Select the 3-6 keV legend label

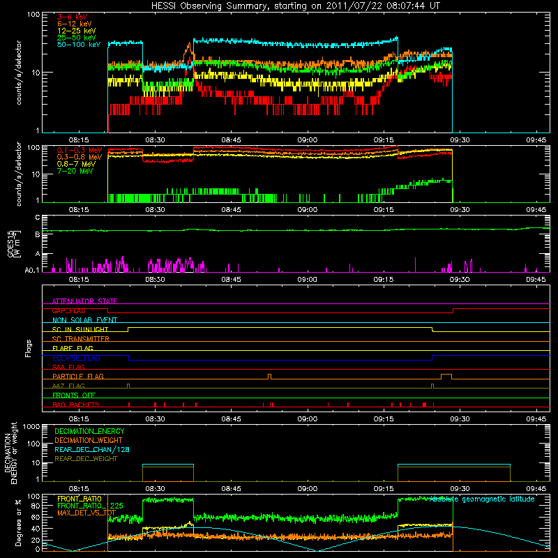(x=72, y=17)
